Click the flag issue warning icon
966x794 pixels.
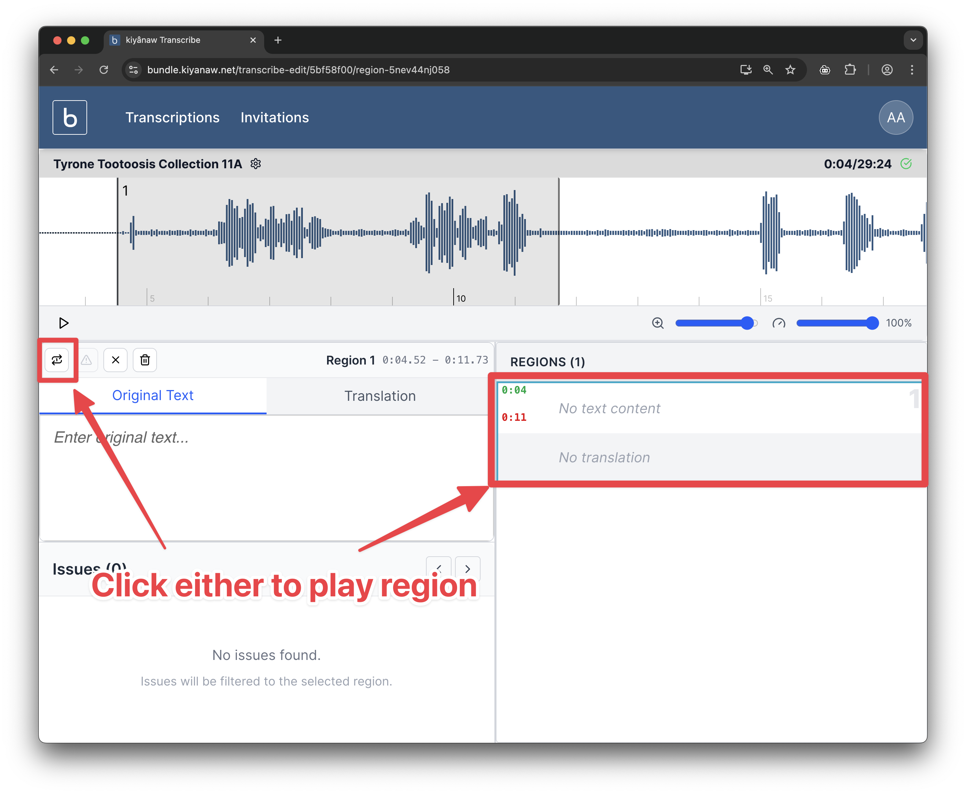pos(86,360)
